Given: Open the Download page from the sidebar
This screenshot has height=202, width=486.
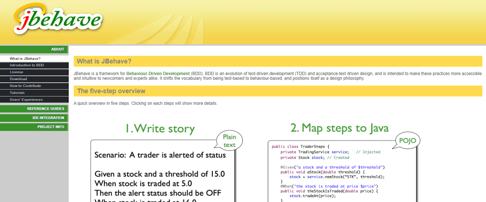Looking at the screenshot, I should (x=18, y=79).
